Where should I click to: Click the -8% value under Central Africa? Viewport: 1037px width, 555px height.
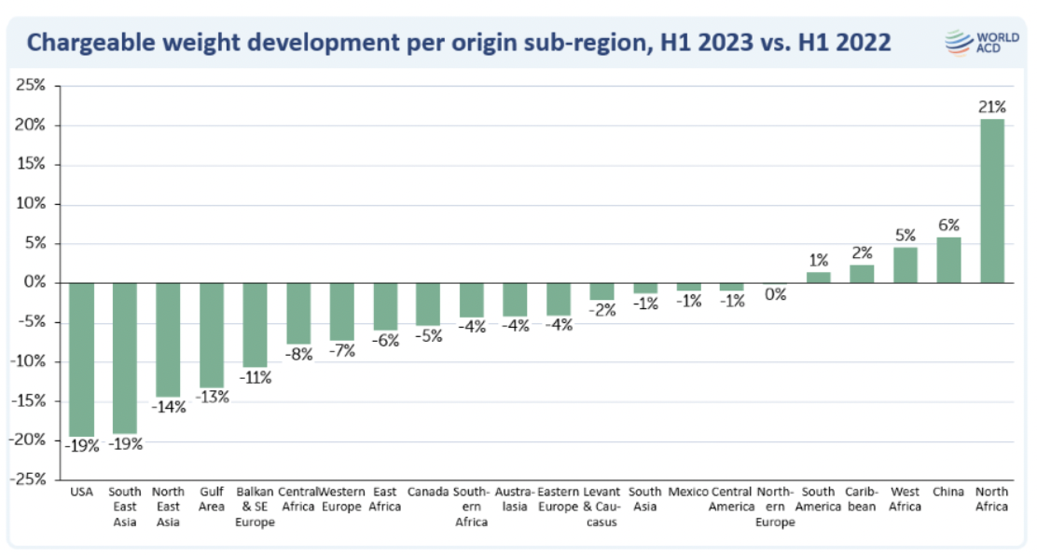(x=299, y=355)
